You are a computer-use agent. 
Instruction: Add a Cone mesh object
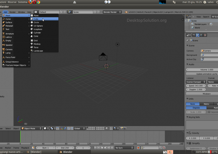tap(36, 36)
